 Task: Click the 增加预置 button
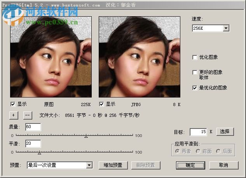tap(113, 165)
